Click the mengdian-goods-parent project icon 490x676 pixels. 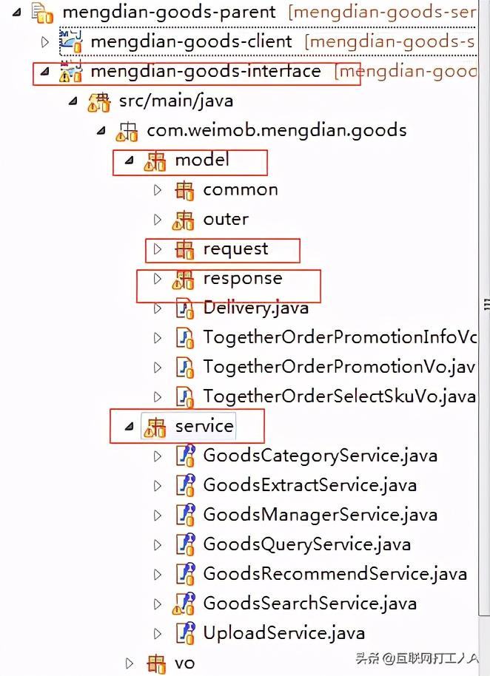click(44, 13)
